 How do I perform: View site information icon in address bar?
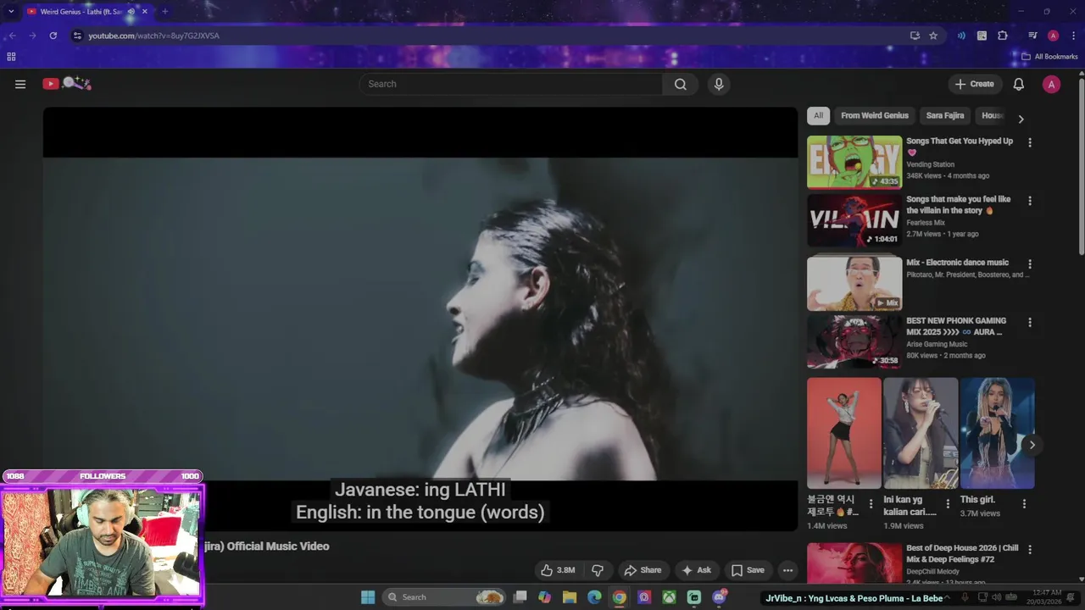(x=77, y=36)
